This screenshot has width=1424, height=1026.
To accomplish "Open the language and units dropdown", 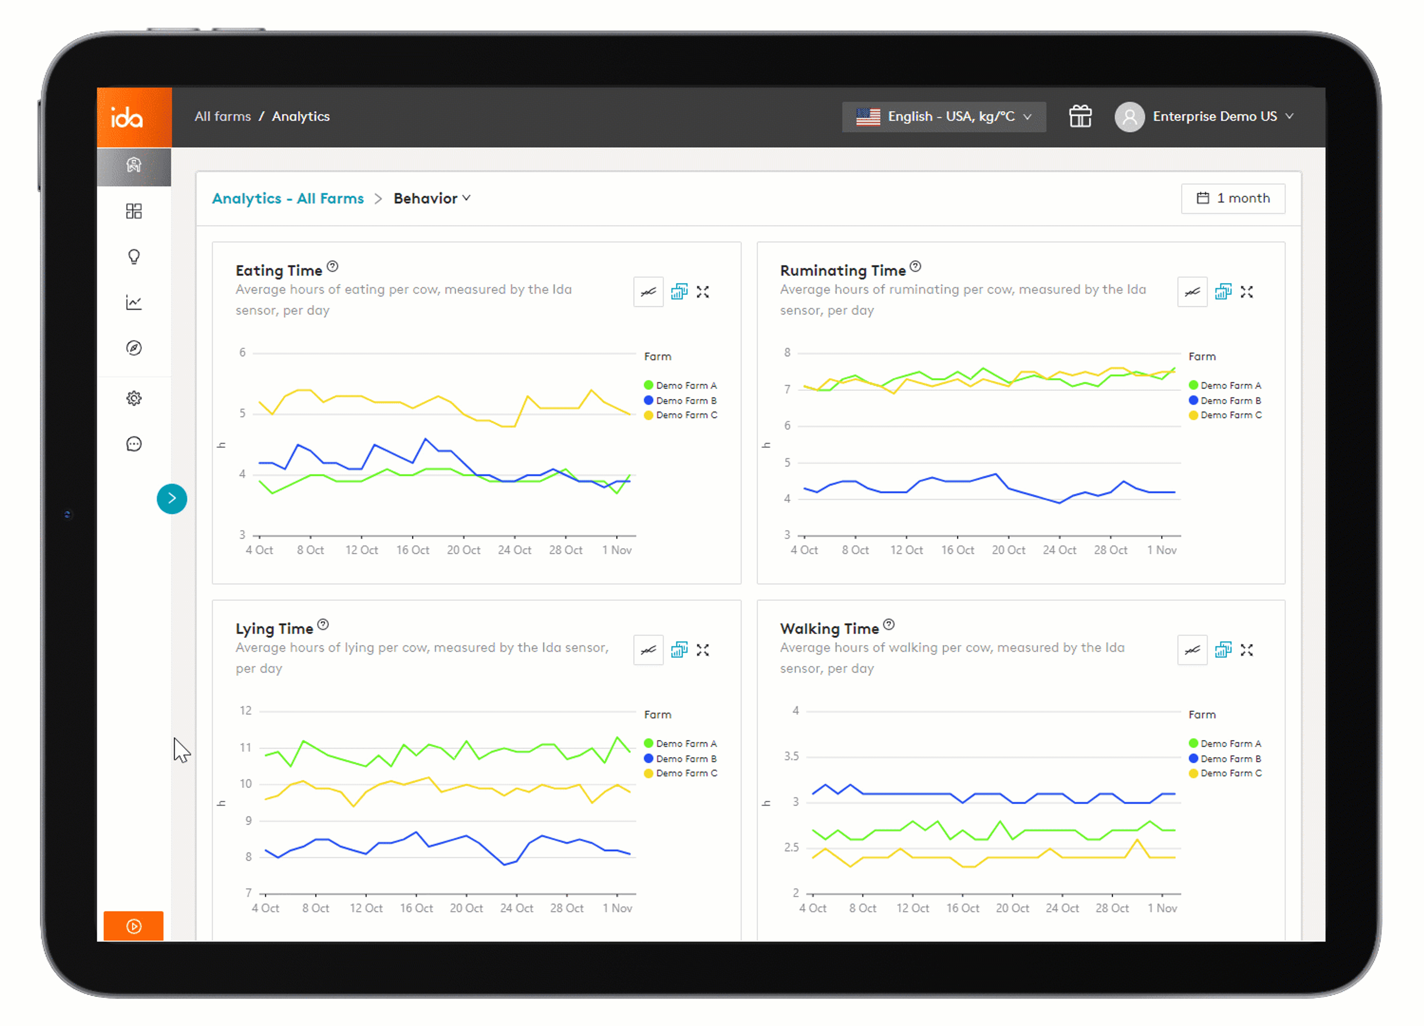I will [x=943, y=116].
